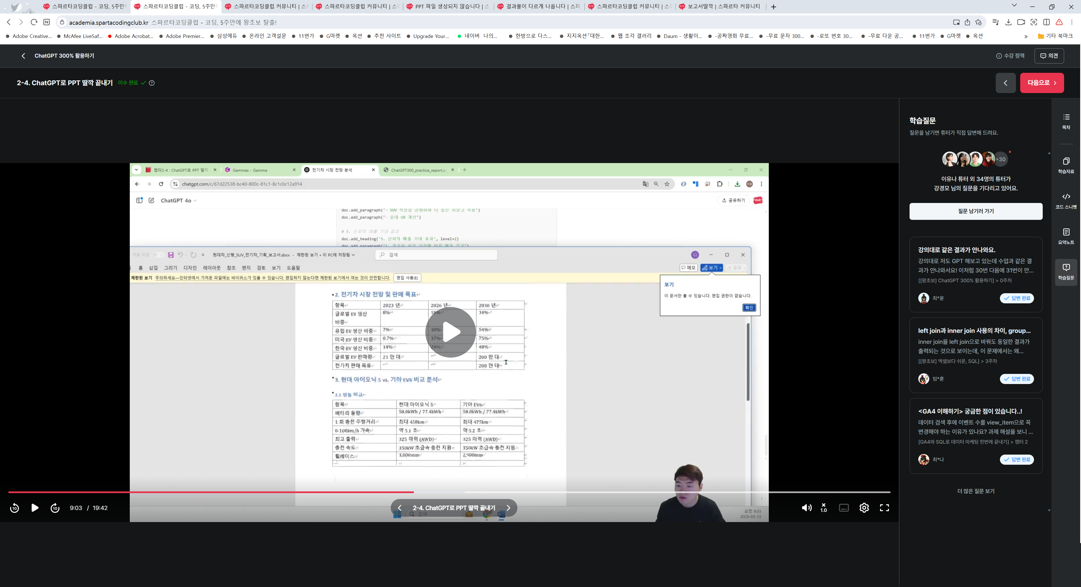Open the 학습자료 learning materials panel
The image size is (1081, 587).
[1066, 166]
